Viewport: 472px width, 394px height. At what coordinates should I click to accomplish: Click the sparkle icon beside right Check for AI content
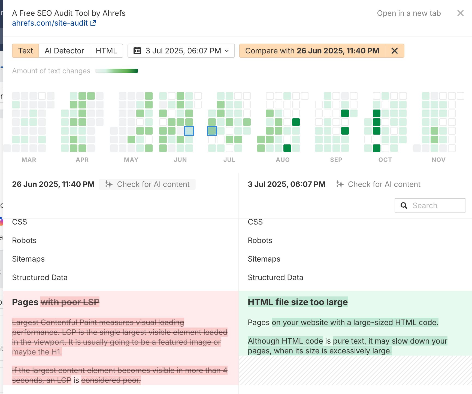pos(340,184)
